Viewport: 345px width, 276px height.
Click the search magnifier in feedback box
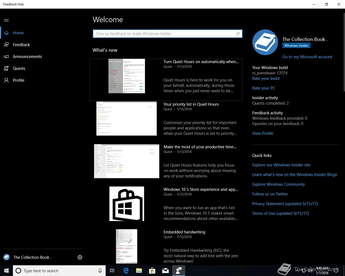(x=238, y=34)
